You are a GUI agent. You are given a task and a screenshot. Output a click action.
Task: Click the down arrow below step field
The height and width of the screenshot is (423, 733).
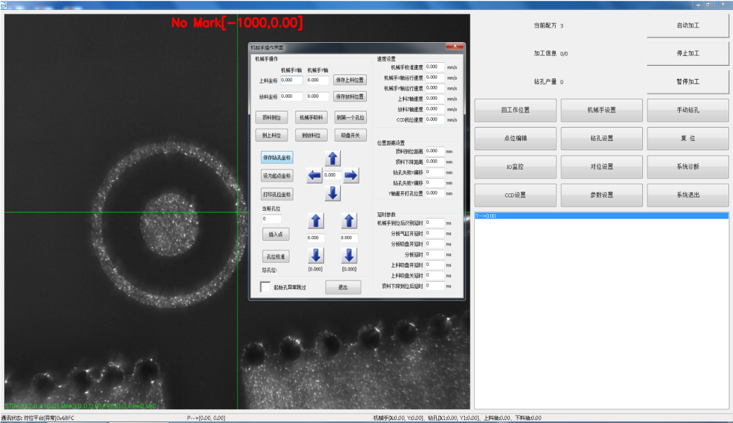(333, 194)
